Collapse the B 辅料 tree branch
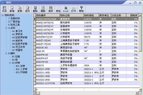This screenshot has height=95, width=143. coord(6,53)
